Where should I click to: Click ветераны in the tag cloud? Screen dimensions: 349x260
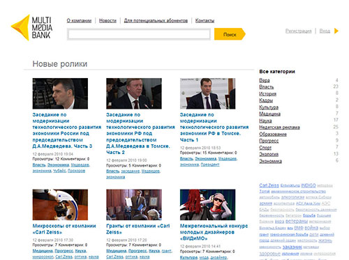pyautogui.click(x=297, y=221)
